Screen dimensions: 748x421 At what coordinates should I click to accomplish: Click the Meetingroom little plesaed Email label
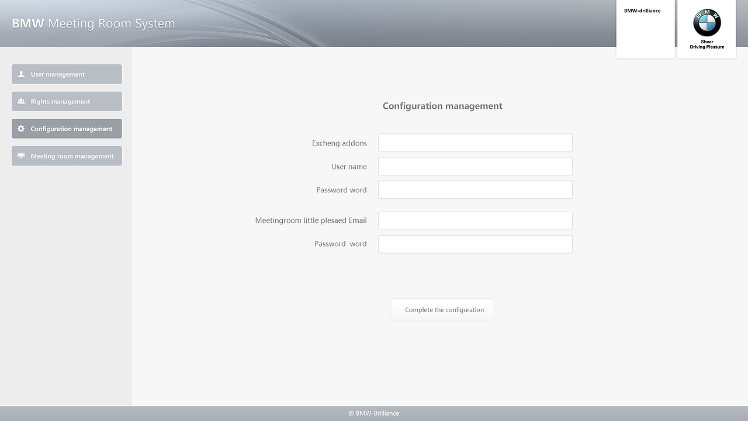(311, 220)
